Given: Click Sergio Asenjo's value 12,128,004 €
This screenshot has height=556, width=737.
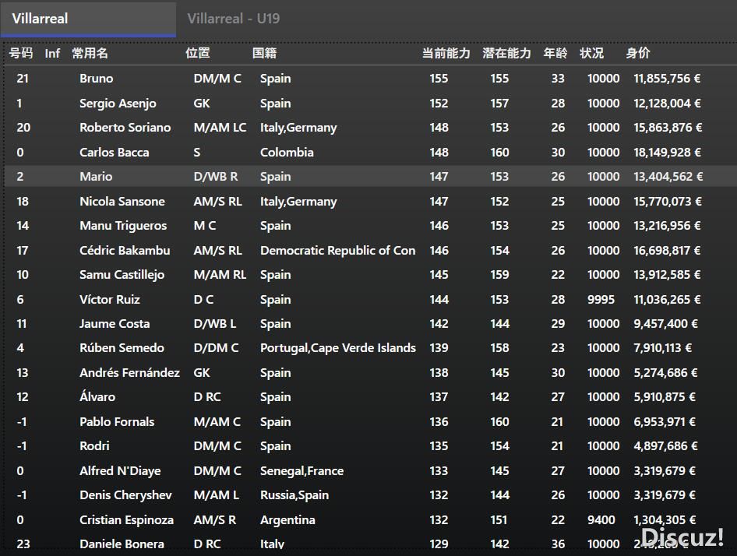Looking at the screenshot, I should pyautogui.click(x=667, y=104).
